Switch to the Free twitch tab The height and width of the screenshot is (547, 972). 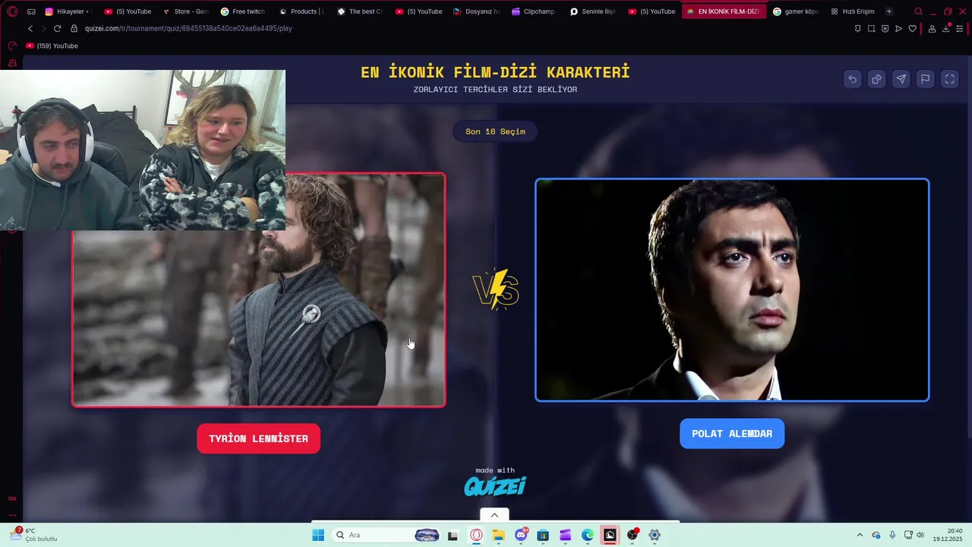point(243,11)
